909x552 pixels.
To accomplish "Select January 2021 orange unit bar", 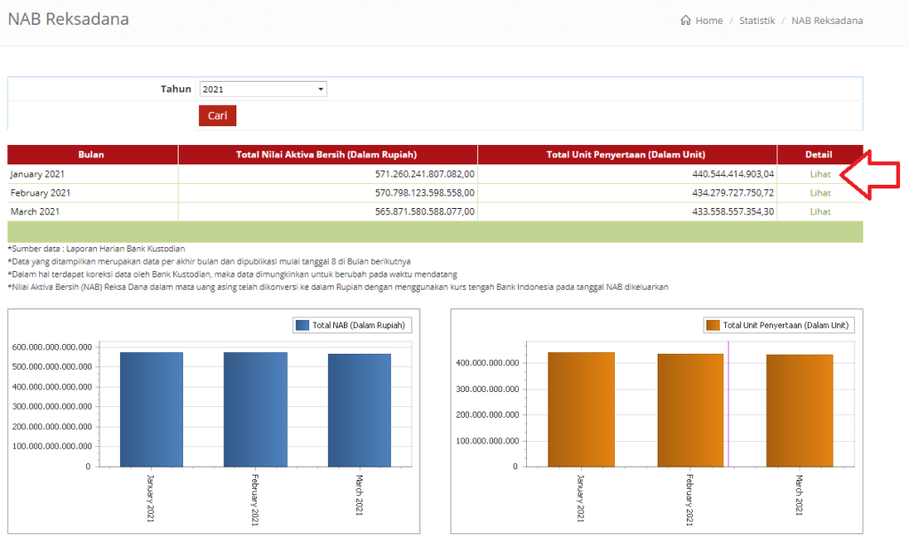I will (581, 409).
